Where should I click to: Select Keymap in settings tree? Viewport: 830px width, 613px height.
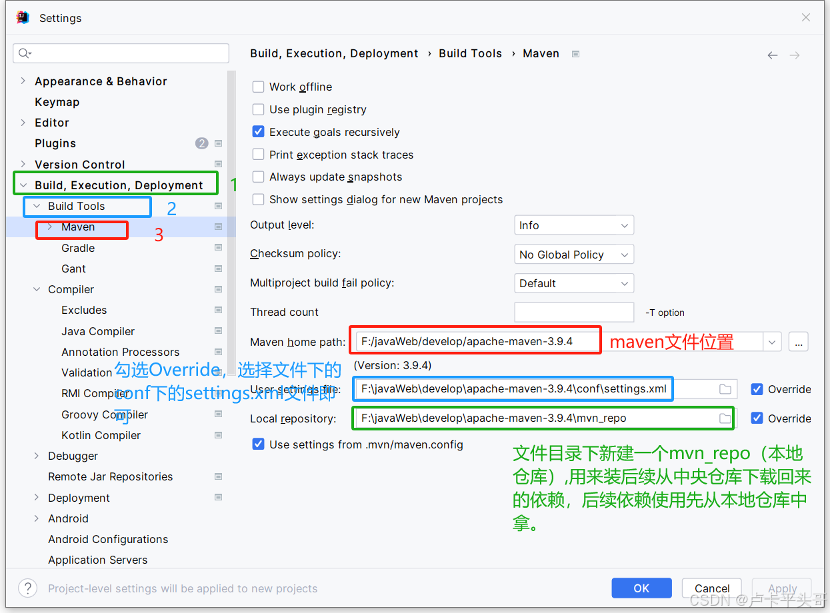point(57,102)
